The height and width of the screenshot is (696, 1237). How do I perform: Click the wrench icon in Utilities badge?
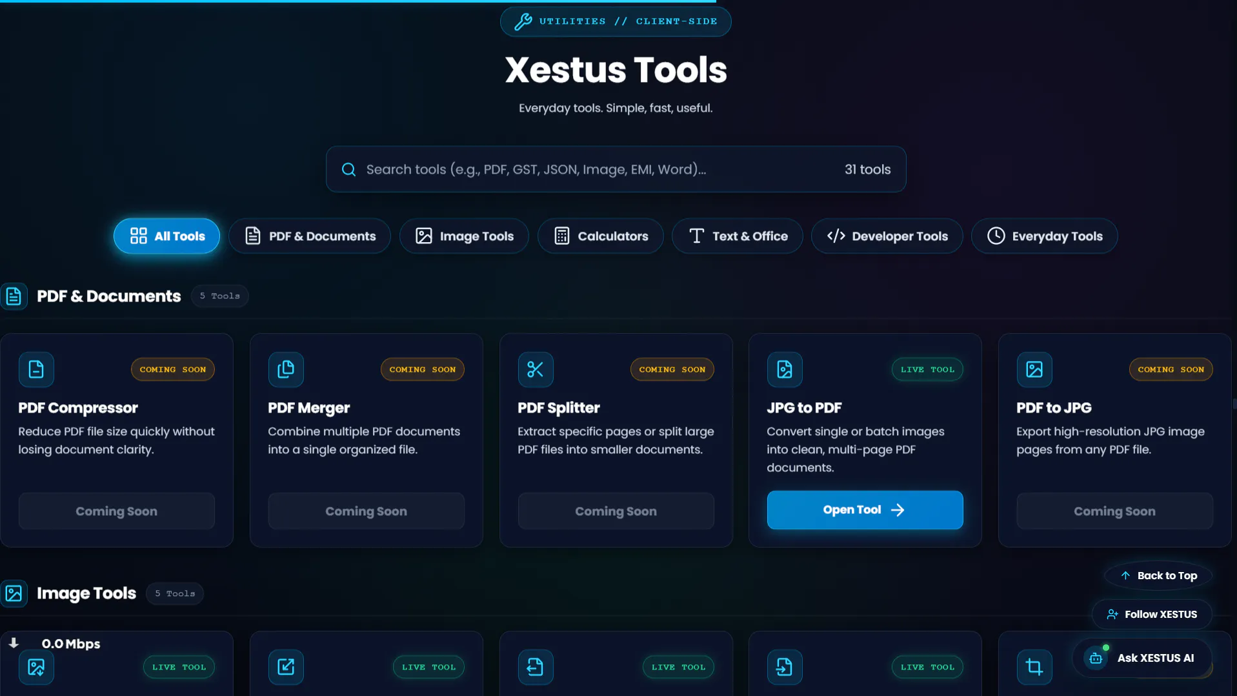click(523, 21)
